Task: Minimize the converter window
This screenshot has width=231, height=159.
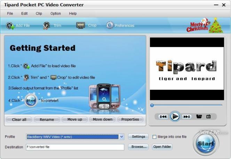Action: [x=216, y=5]
